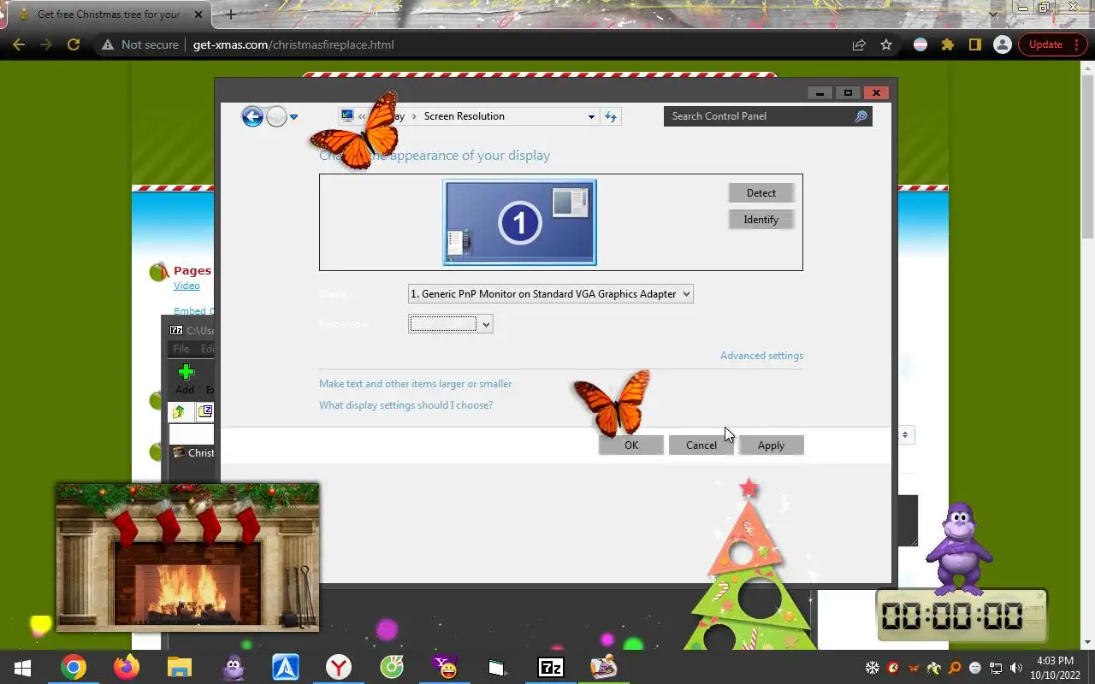Screen dimensions: 1095x684
Task: Confirm with the OK button
Action: 631,445
